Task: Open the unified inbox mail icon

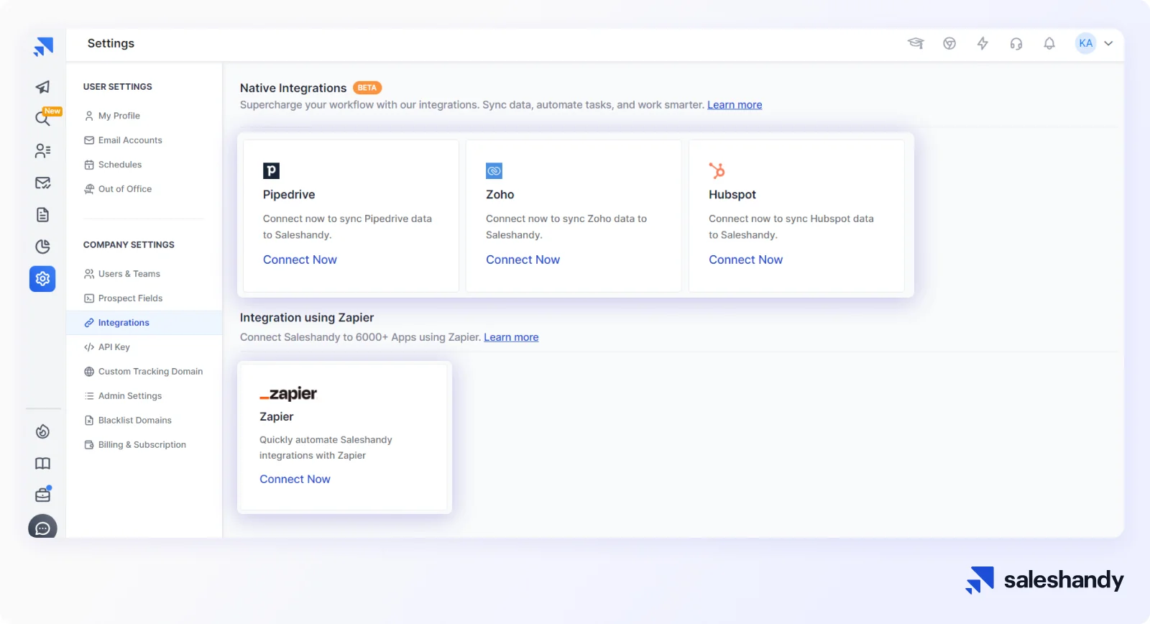Action: click(x=42, y=183)
